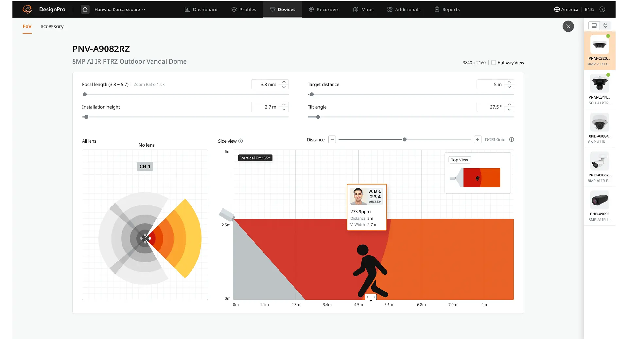The height and width of the screenshot is (339, 628).
Task: Increase the target distance stepper
Action: [509, 82]
